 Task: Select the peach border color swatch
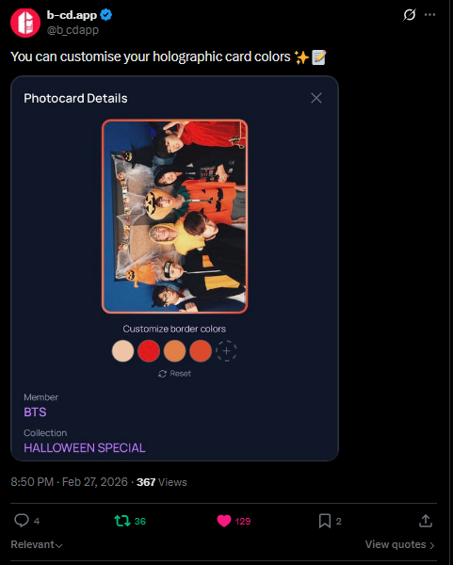point(122,351)
